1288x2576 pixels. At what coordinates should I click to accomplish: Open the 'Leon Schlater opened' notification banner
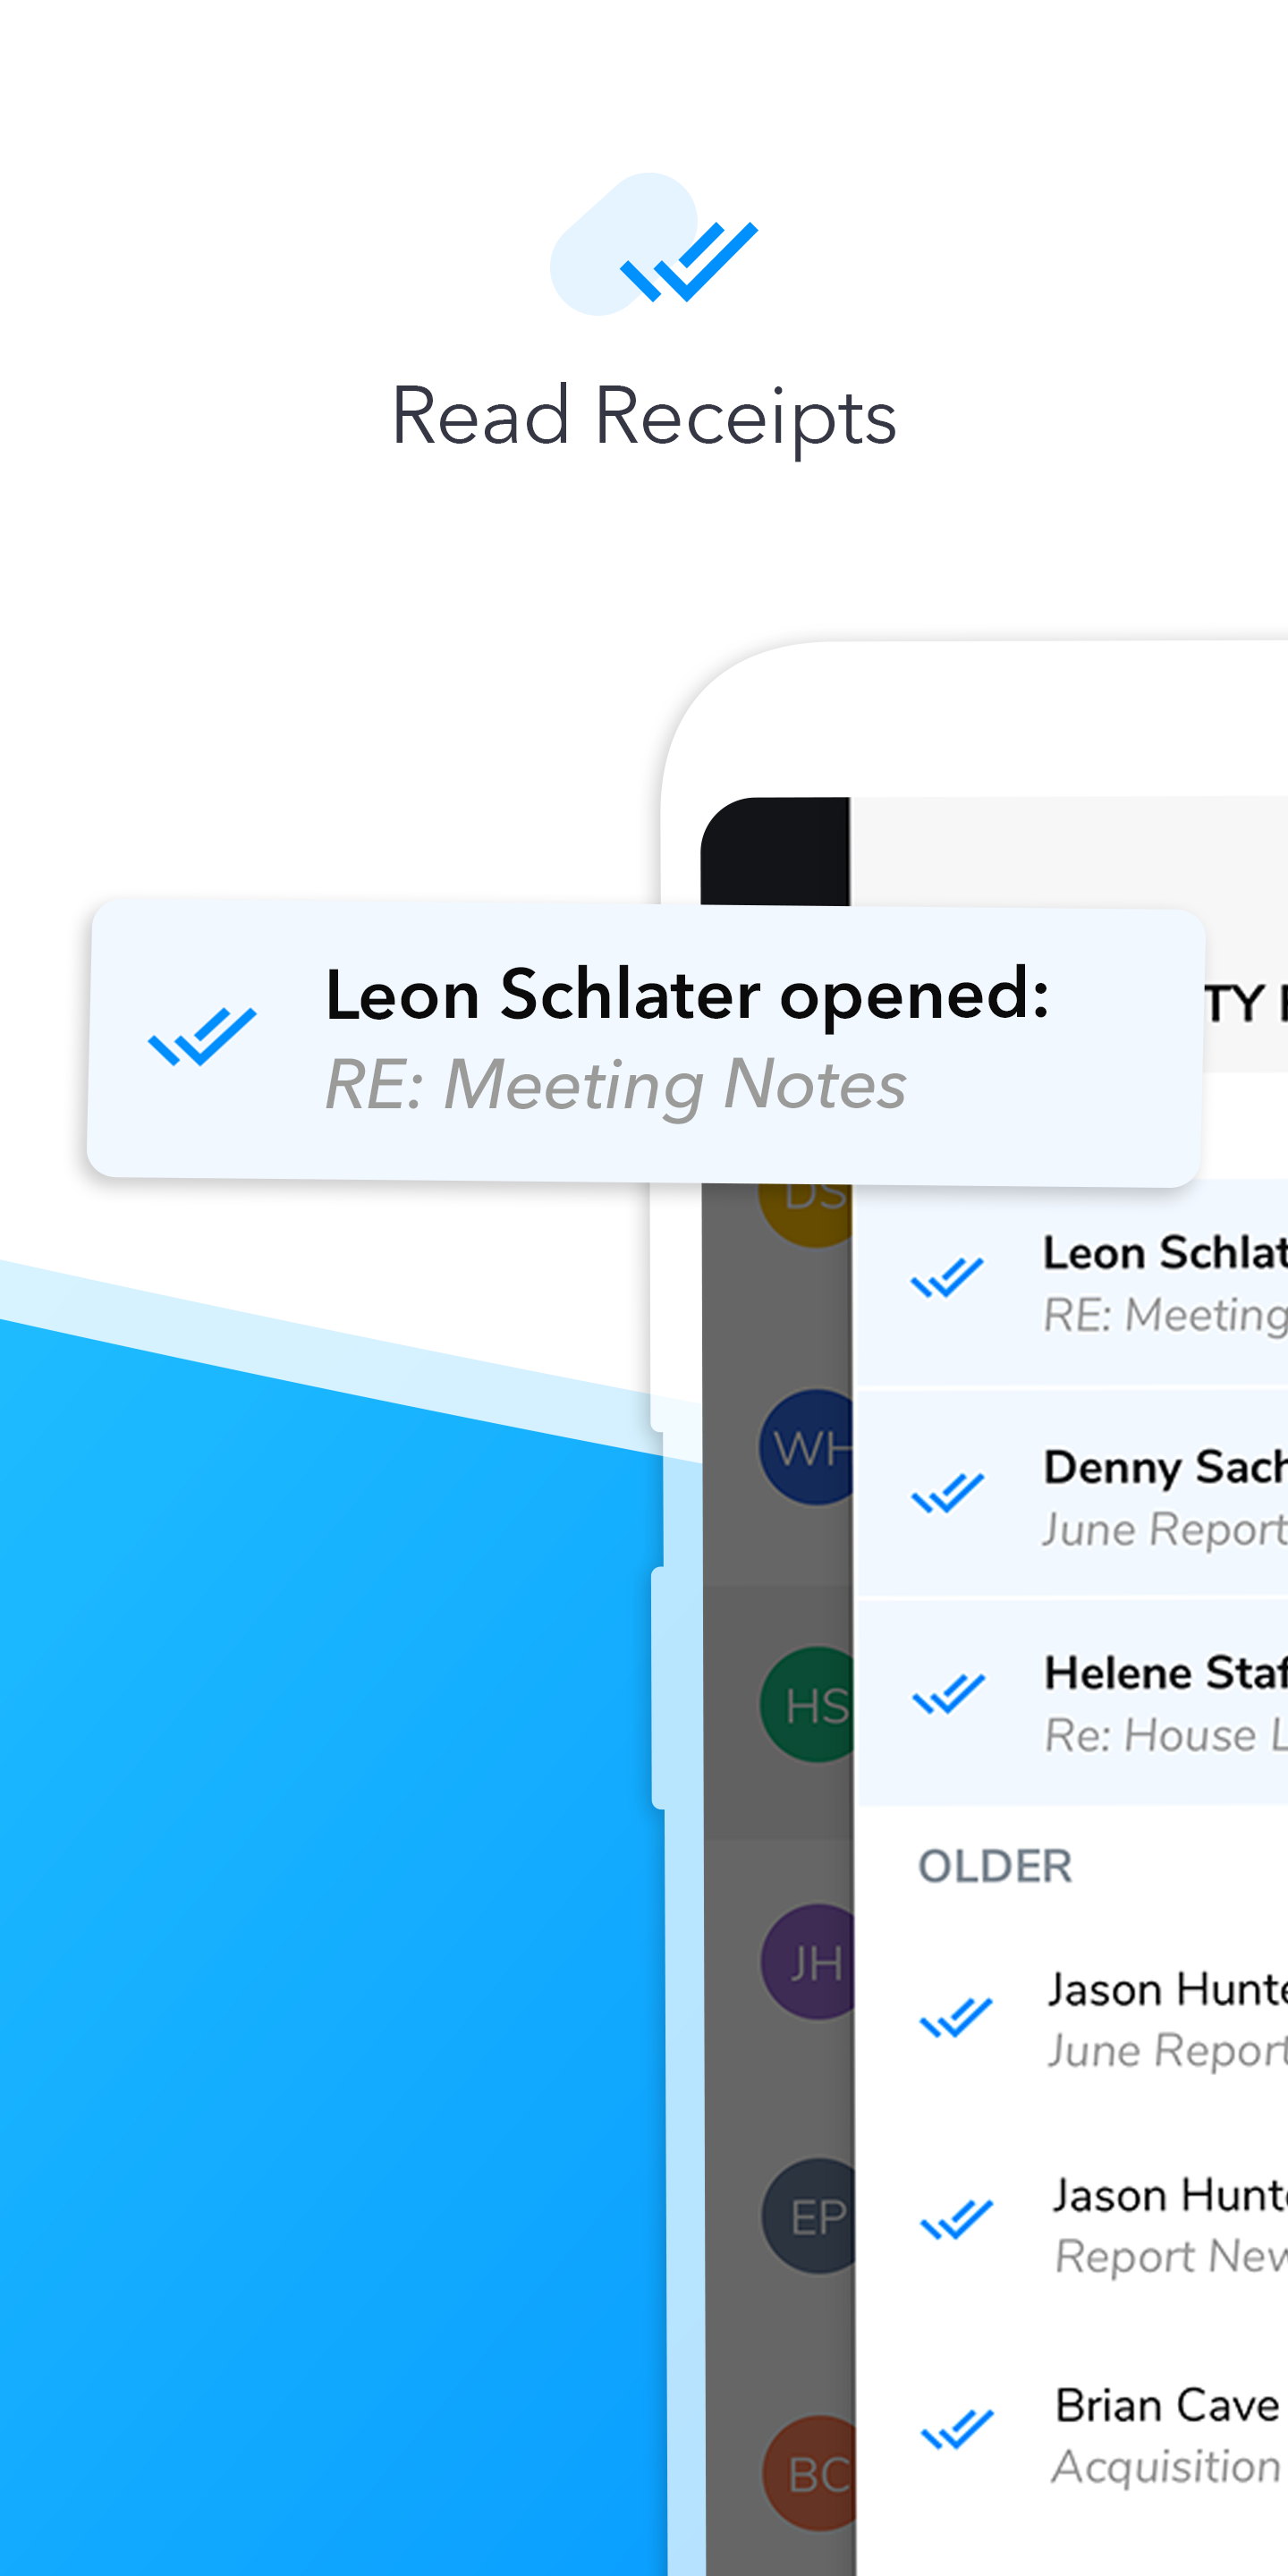[x=645, y=1042]
